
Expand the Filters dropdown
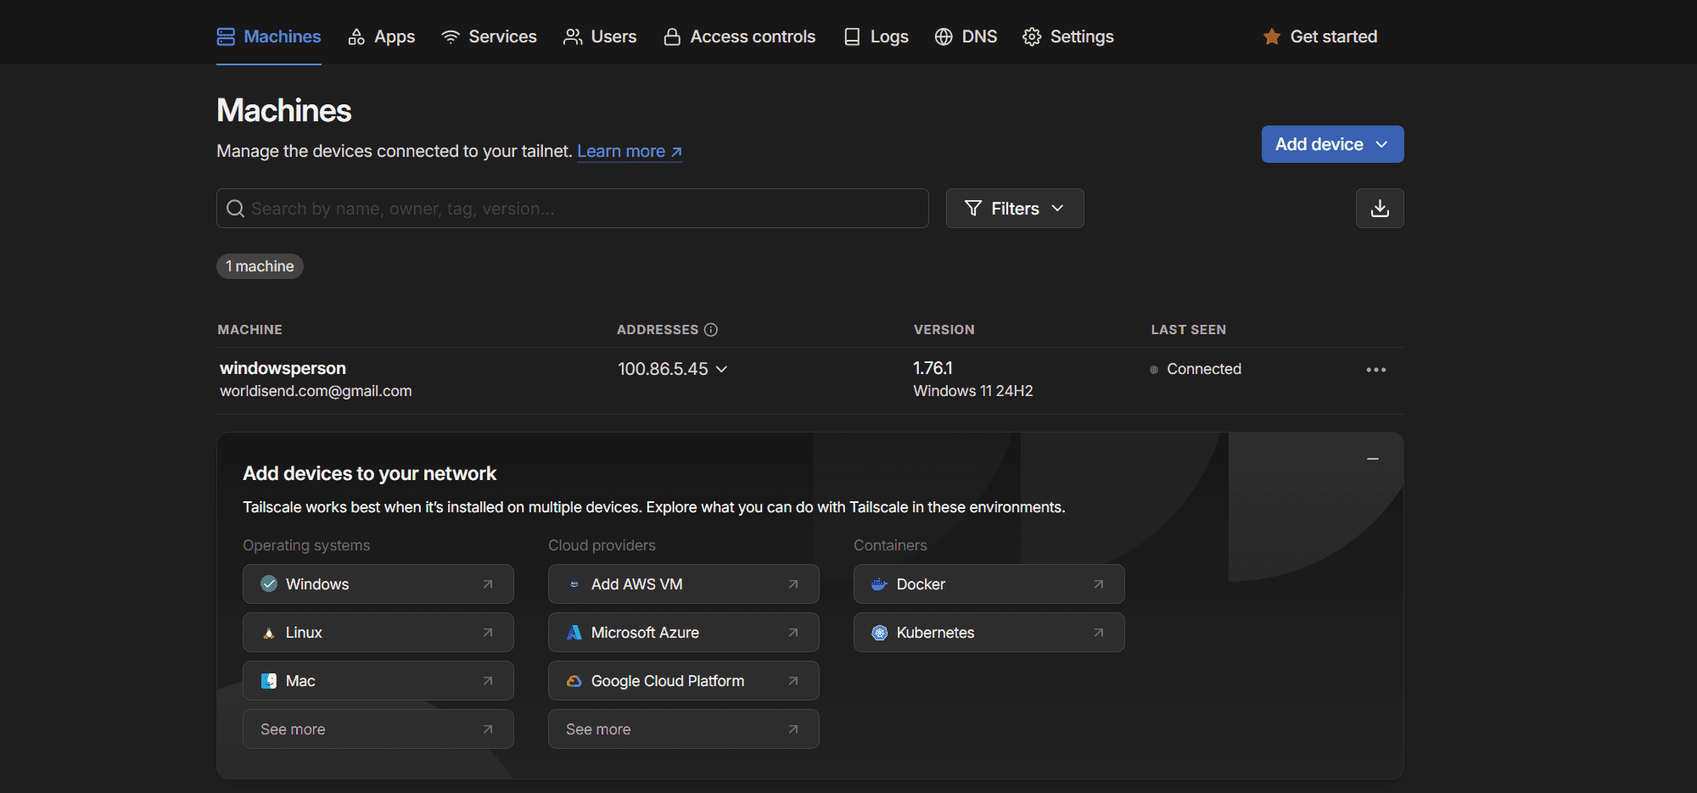pyautogui.click(x=1015, y=209)
